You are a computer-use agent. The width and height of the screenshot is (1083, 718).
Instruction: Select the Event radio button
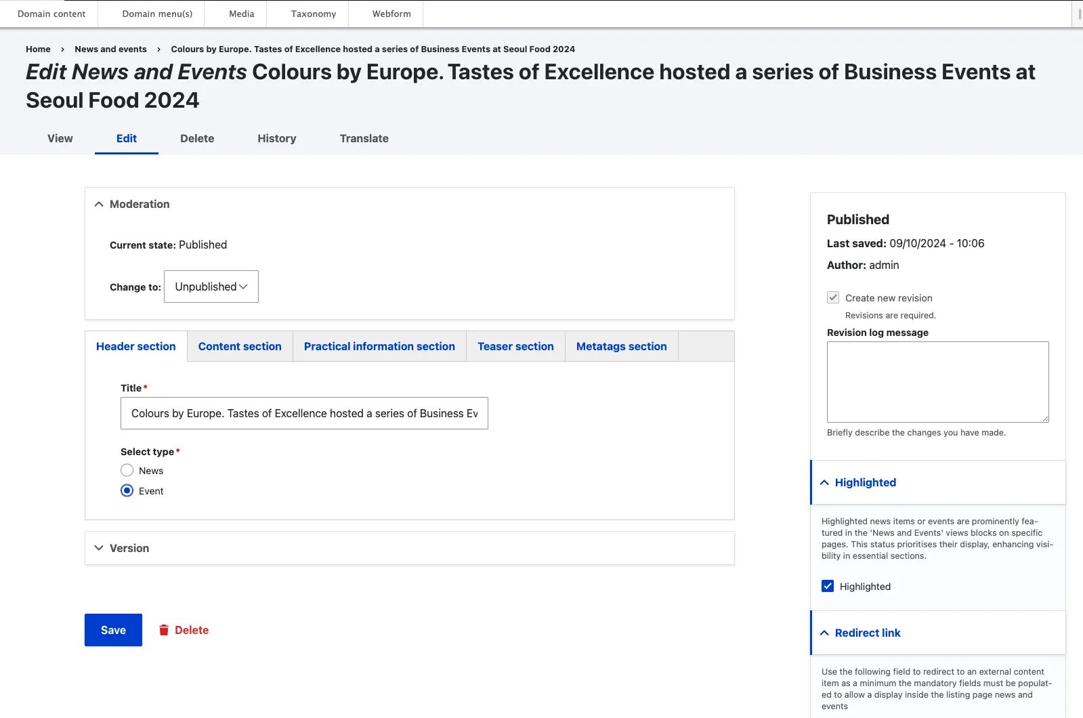(x=127, y=490)
